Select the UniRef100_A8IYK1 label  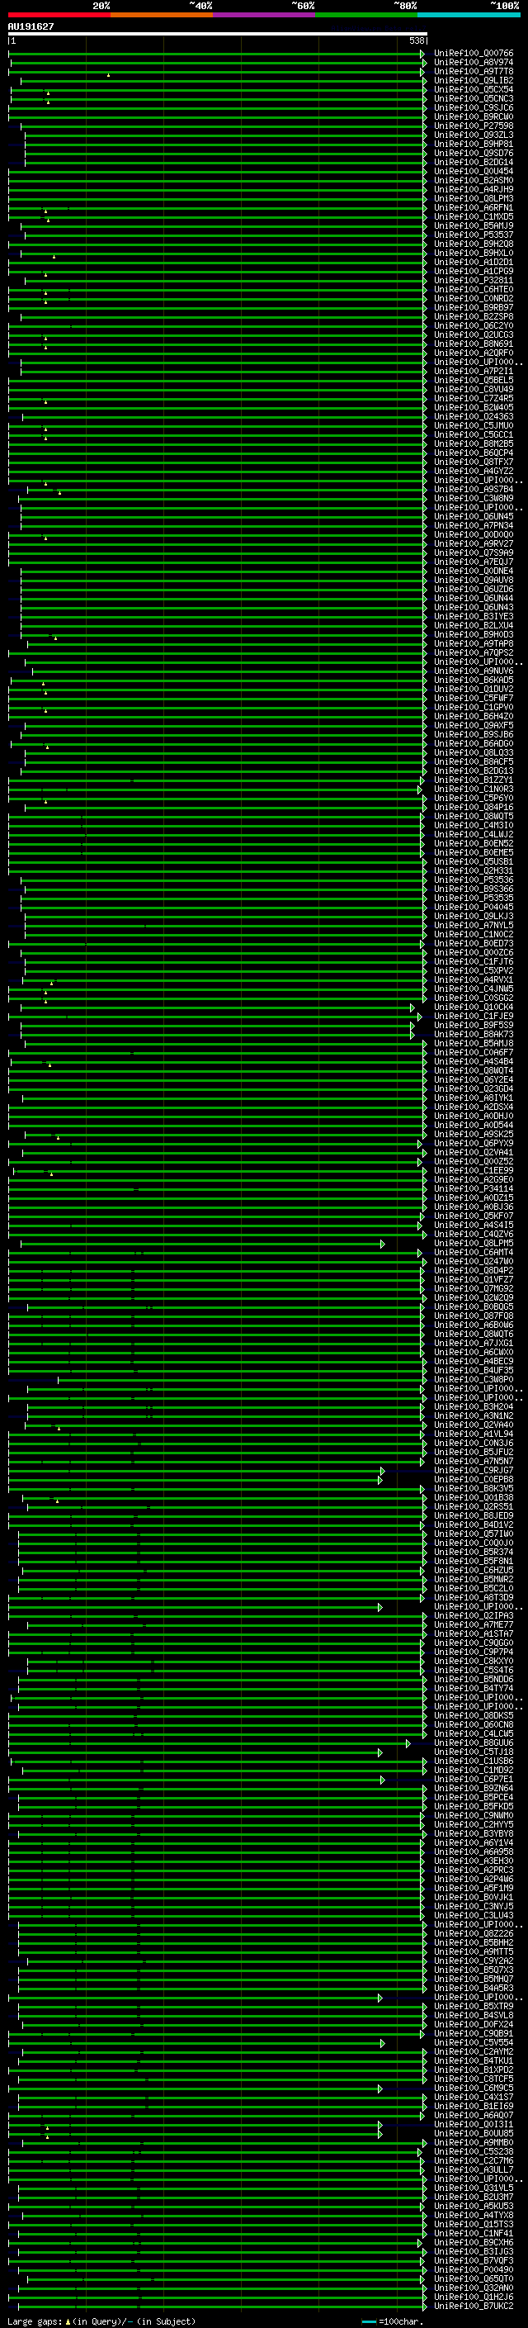[x=474, y=1098]
